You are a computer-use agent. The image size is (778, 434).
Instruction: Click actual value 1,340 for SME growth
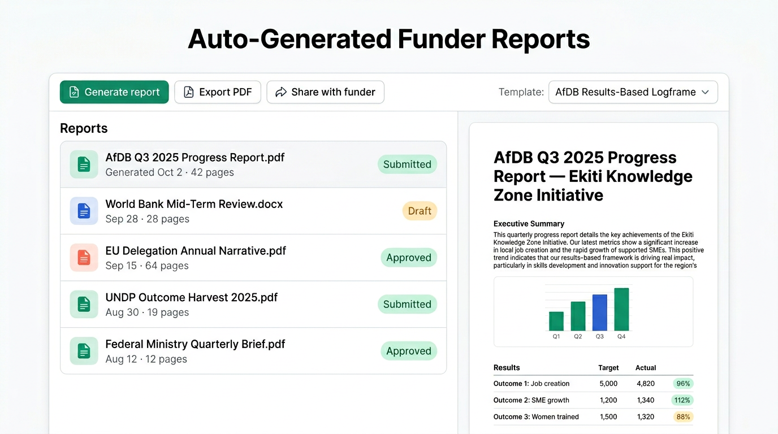(645, 400)
